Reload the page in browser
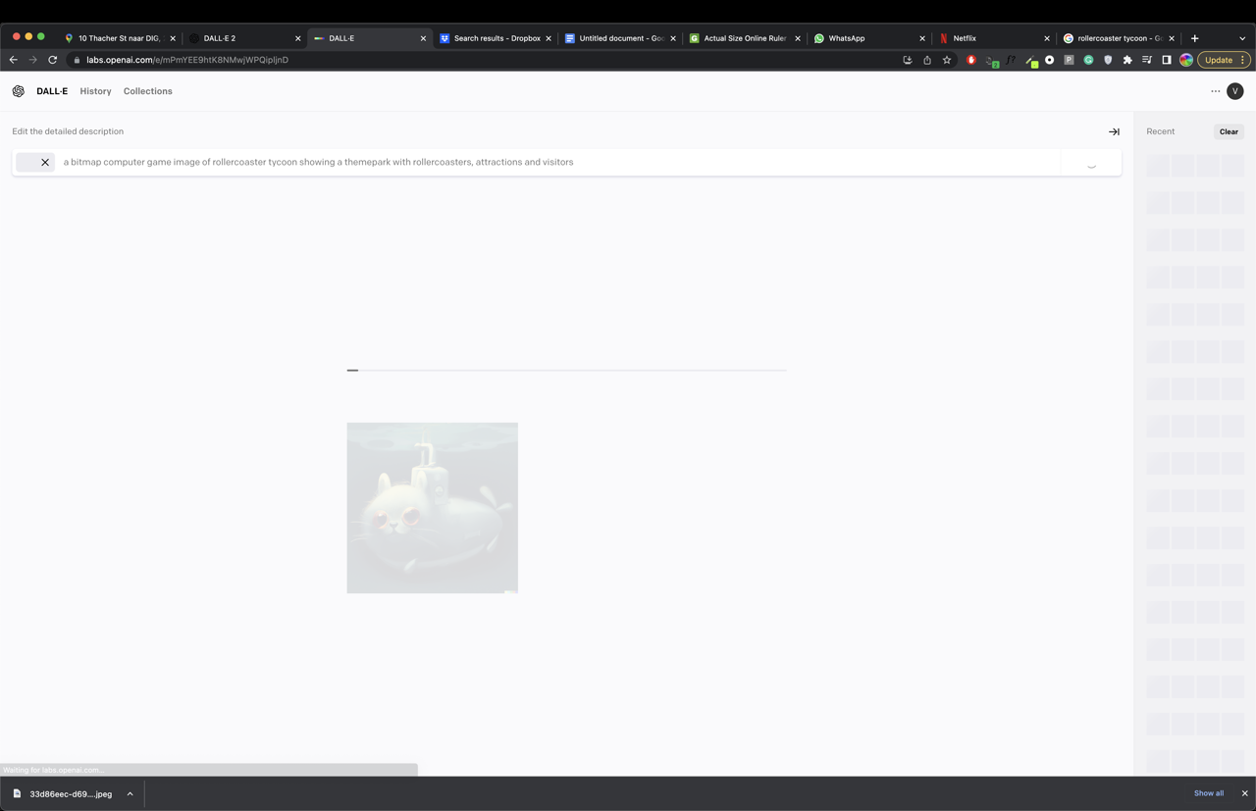Viewport: 1256px width, 811px height. pos(53,60)
